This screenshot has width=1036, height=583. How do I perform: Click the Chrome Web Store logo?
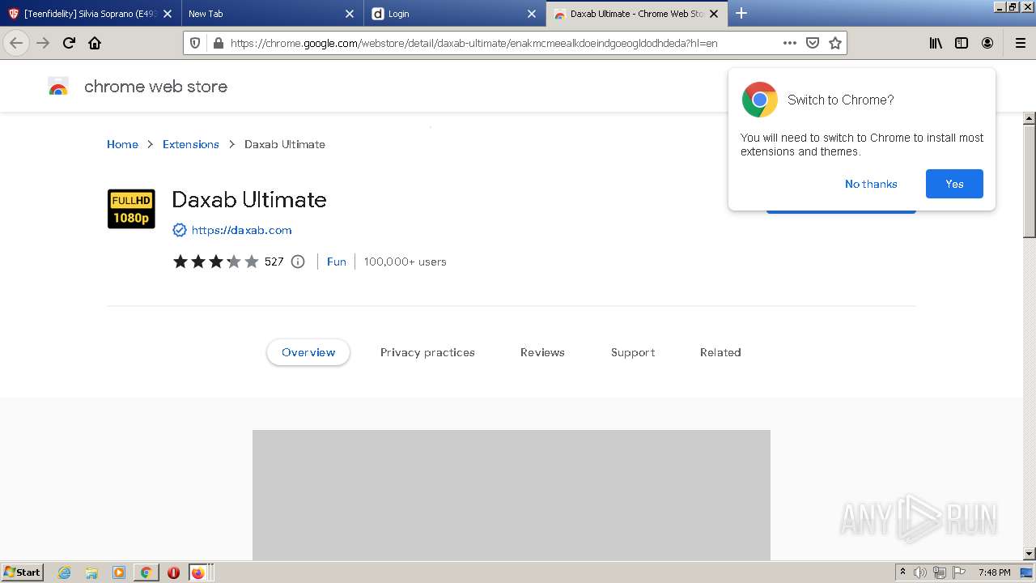(58, 87)
